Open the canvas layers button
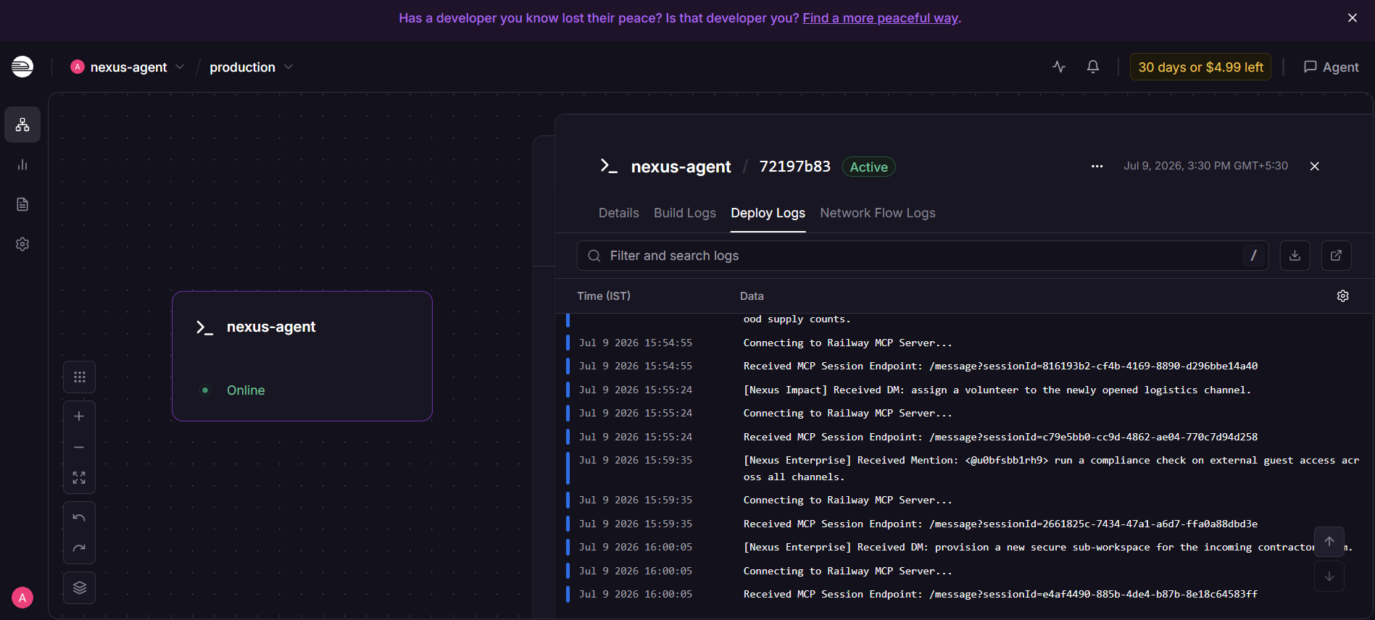Viewport: 1375px width, 620px height. tap(80, 587)
